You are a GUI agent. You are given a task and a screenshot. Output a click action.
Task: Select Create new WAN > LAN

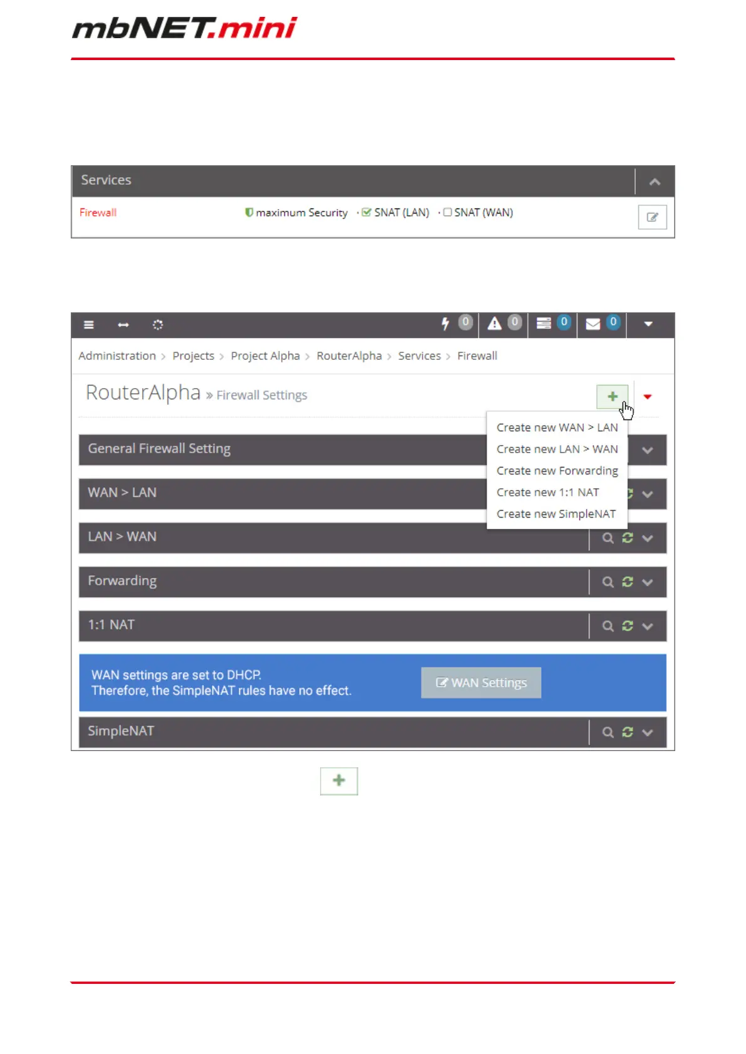557,427
